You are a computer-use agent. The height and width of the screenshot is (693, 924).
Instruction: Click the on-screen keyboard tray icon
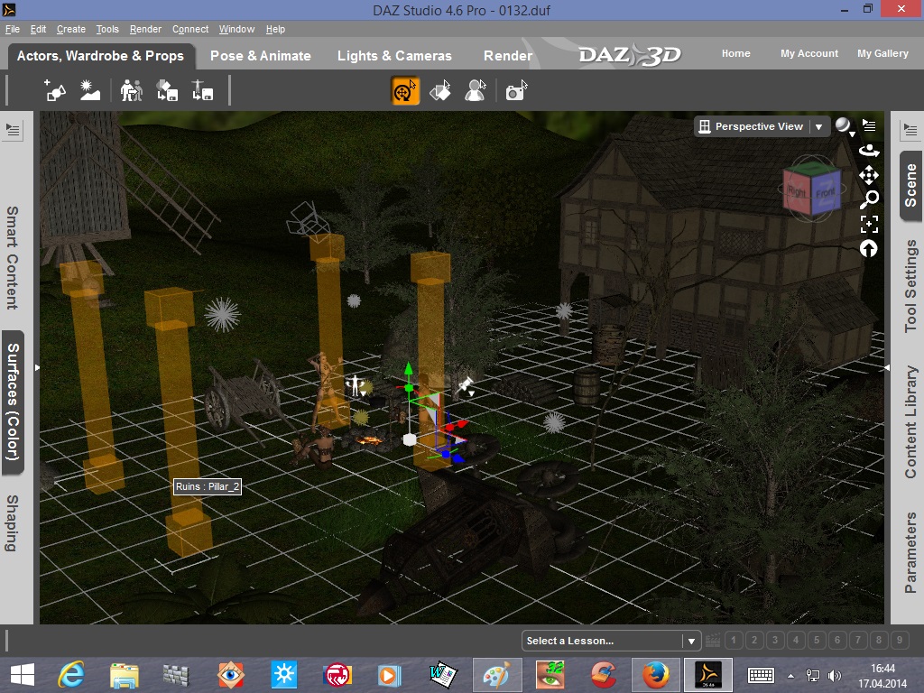(761, 675)
